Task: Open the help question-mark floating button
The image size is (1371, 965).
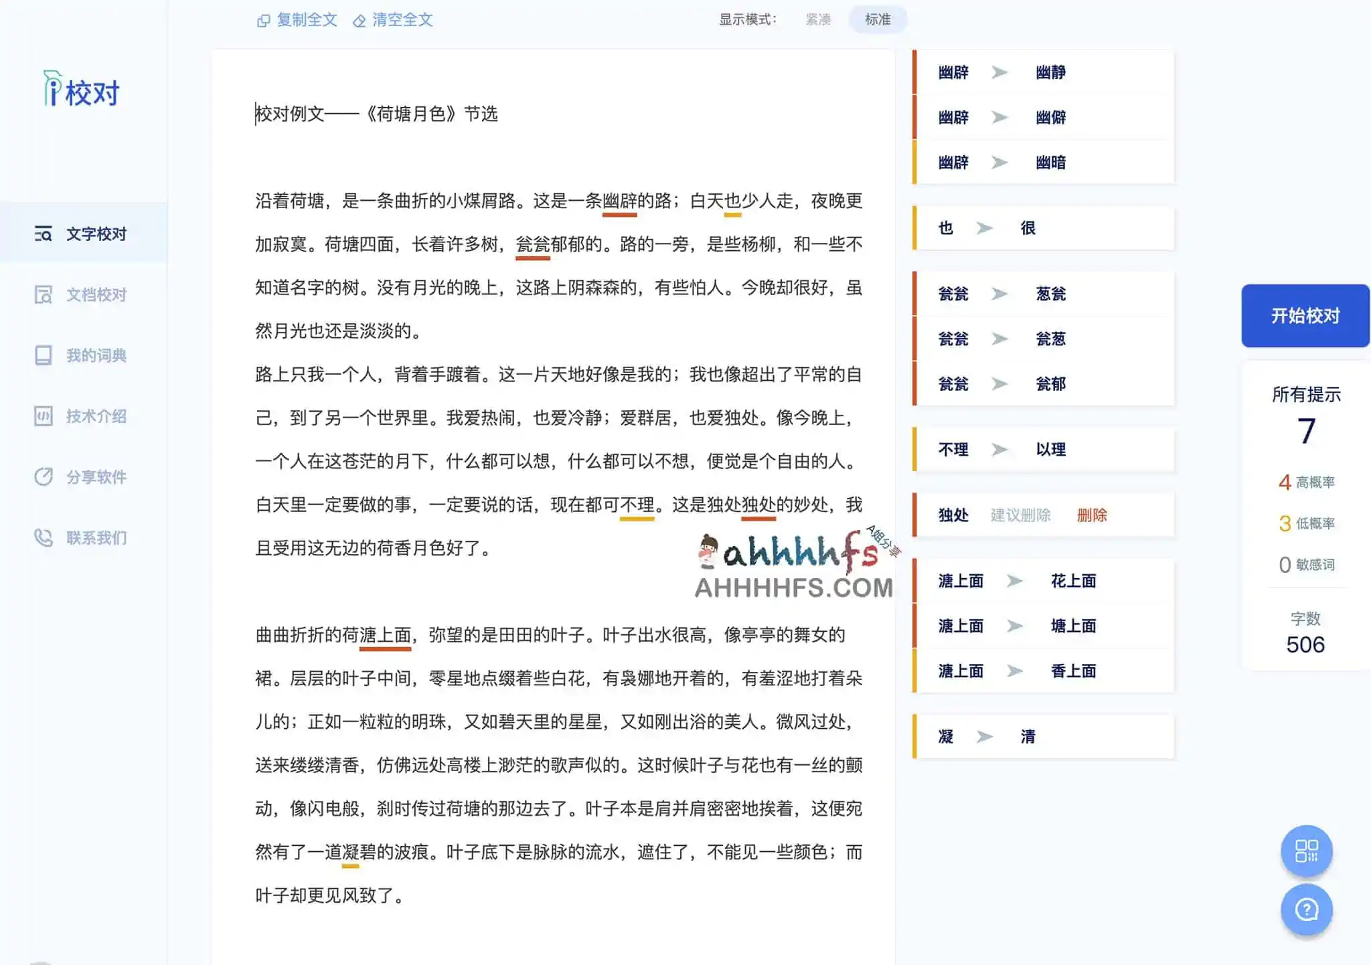Action: (x=1306, y=910)
